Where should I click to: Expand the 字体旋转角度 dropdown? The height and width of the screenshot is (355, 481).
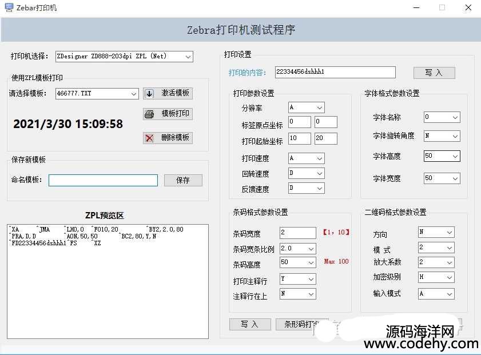(x=442, y=136)
